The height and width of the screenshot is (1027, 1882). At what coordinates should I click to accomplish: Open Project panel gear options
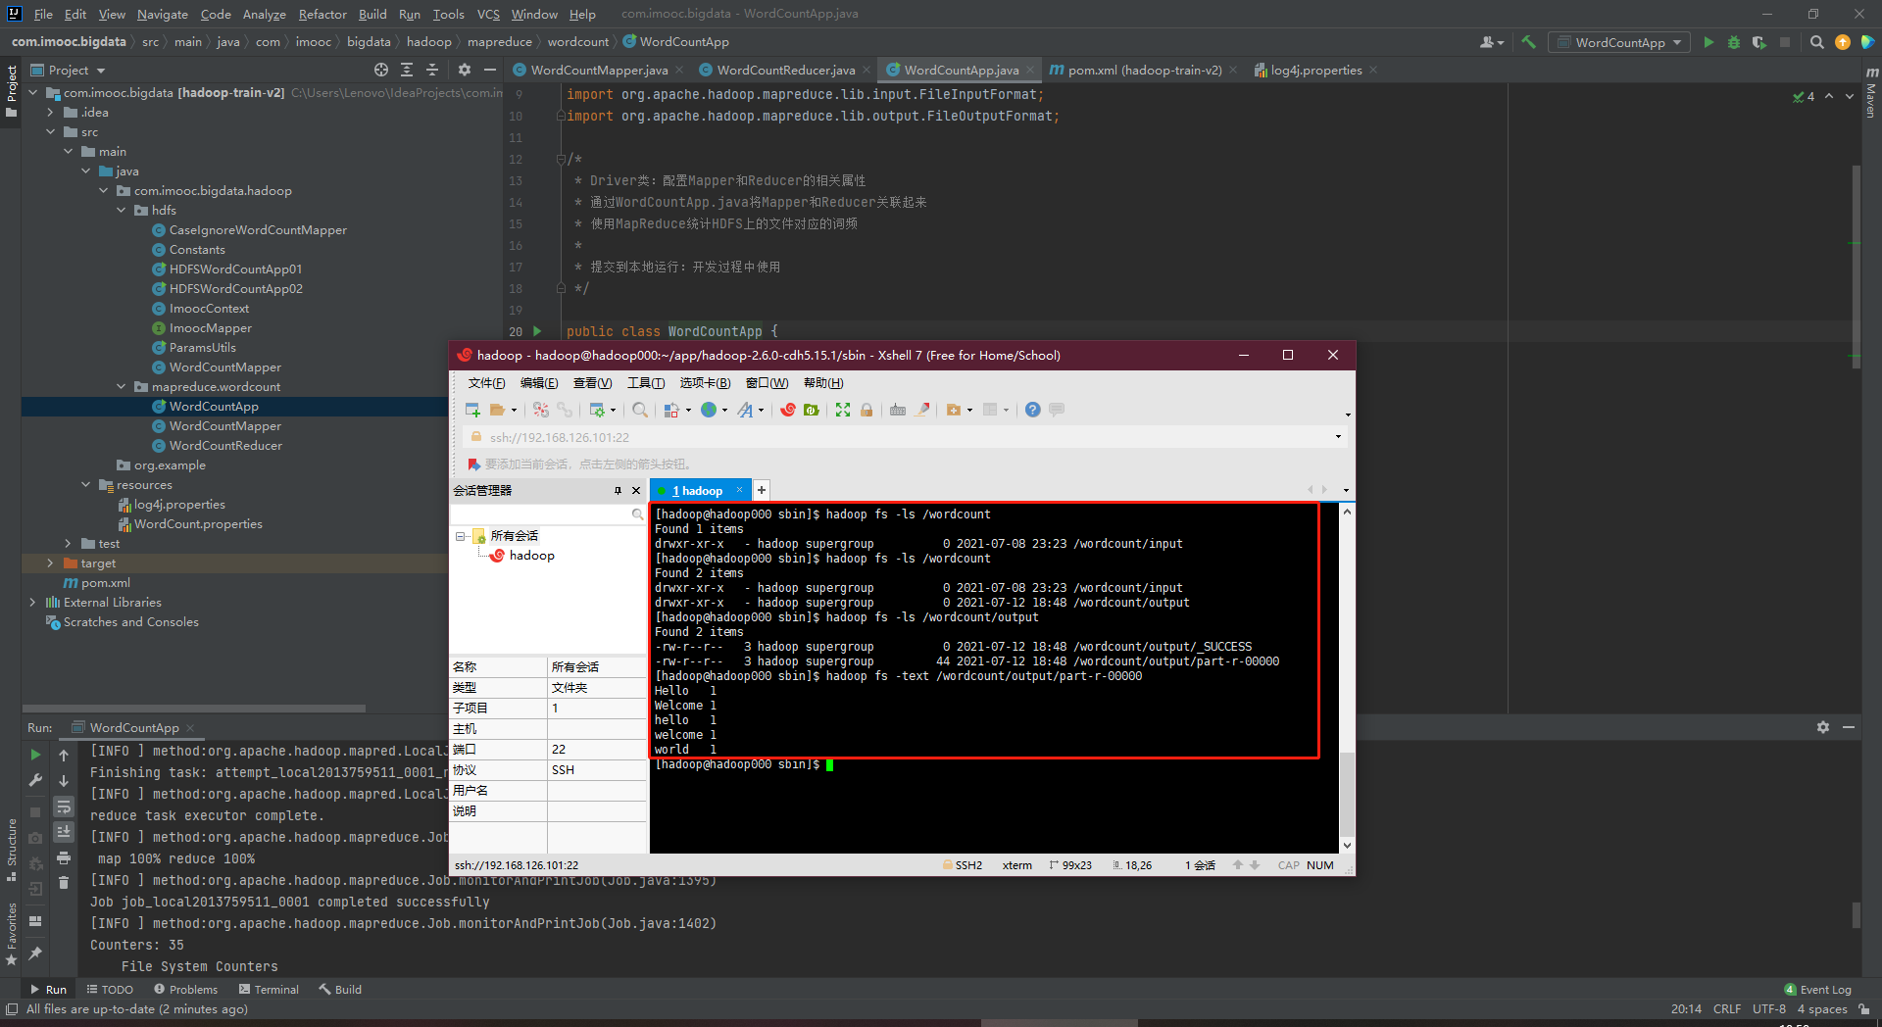pos(465,70)
